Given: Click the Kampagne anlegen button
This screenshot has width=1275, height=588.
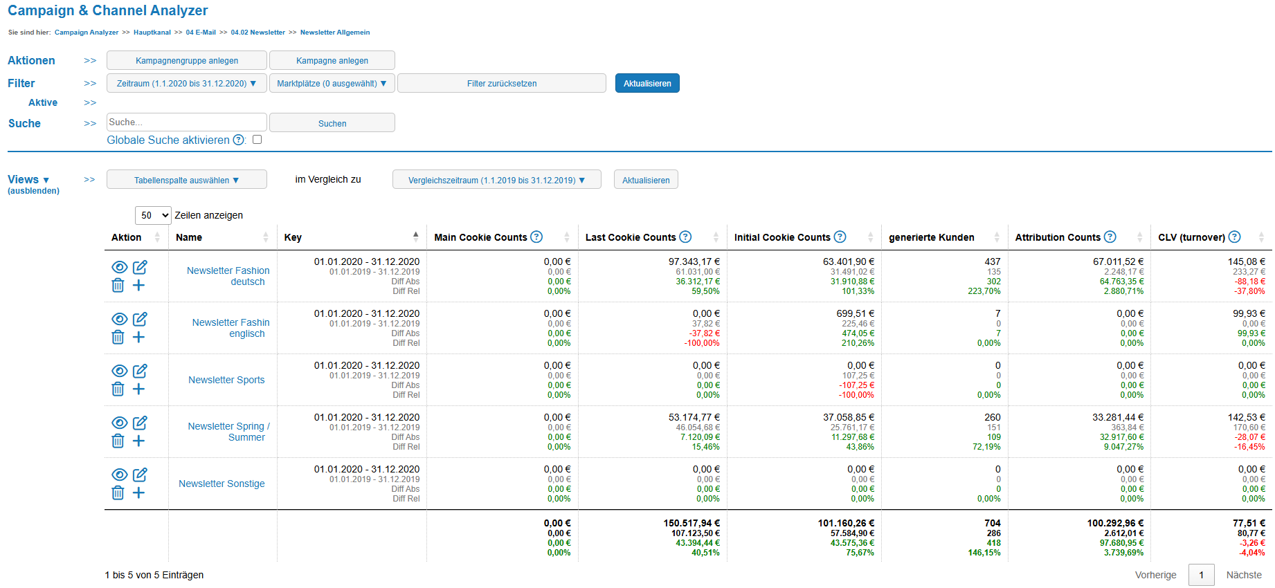Looking at the screenshot, I should (x=332, y=60).
